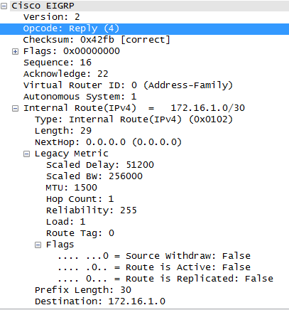Screen dimensions: 289x310
Task: Select the Version: 2 field
Action: pos(52,17)
